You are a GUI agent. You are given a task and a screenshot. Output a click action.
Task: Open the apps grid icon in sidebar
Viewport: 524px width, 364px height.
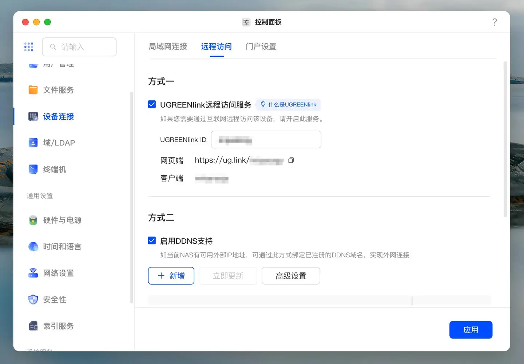tap(29, 47)
